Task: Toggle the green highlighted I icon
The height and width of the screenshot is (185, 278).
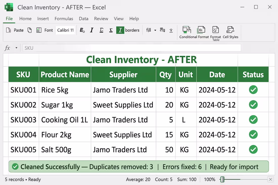Action: pyautogui.click(x=120, y=30)
